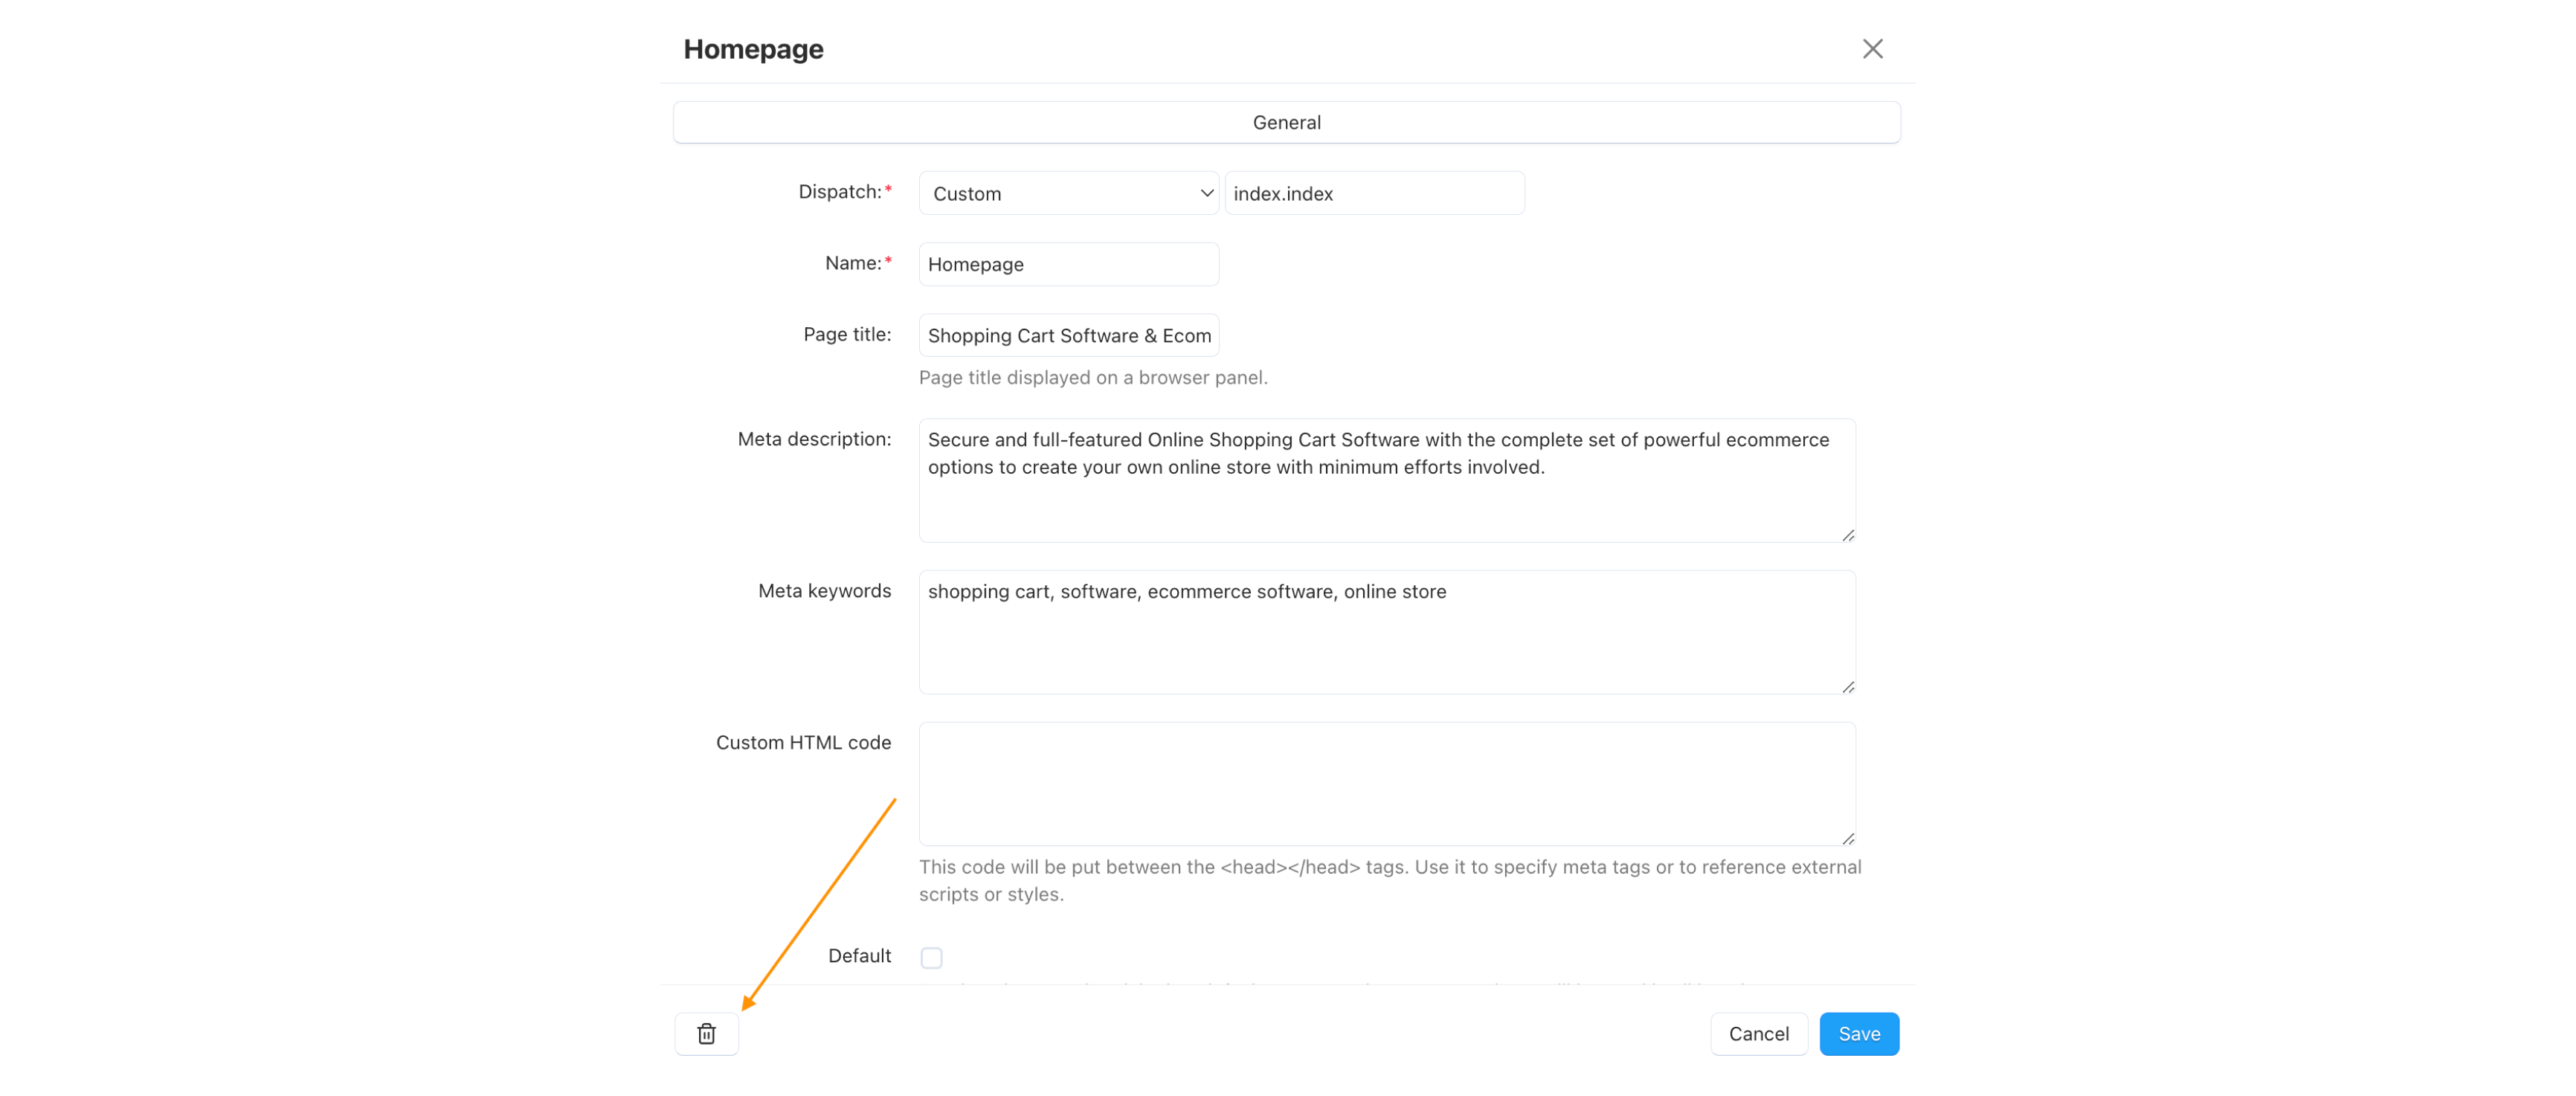Click the 'Meta keywords' label
Image resolution: width=2576 pixels, height=1096 pixels.
[824, 590]
